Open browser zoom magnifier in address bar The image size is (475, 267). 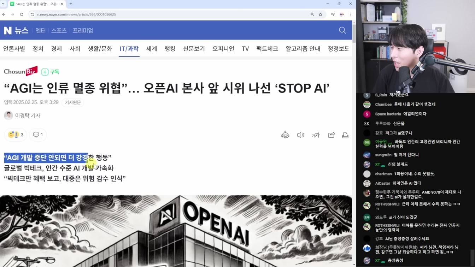[x=312, y=14]
